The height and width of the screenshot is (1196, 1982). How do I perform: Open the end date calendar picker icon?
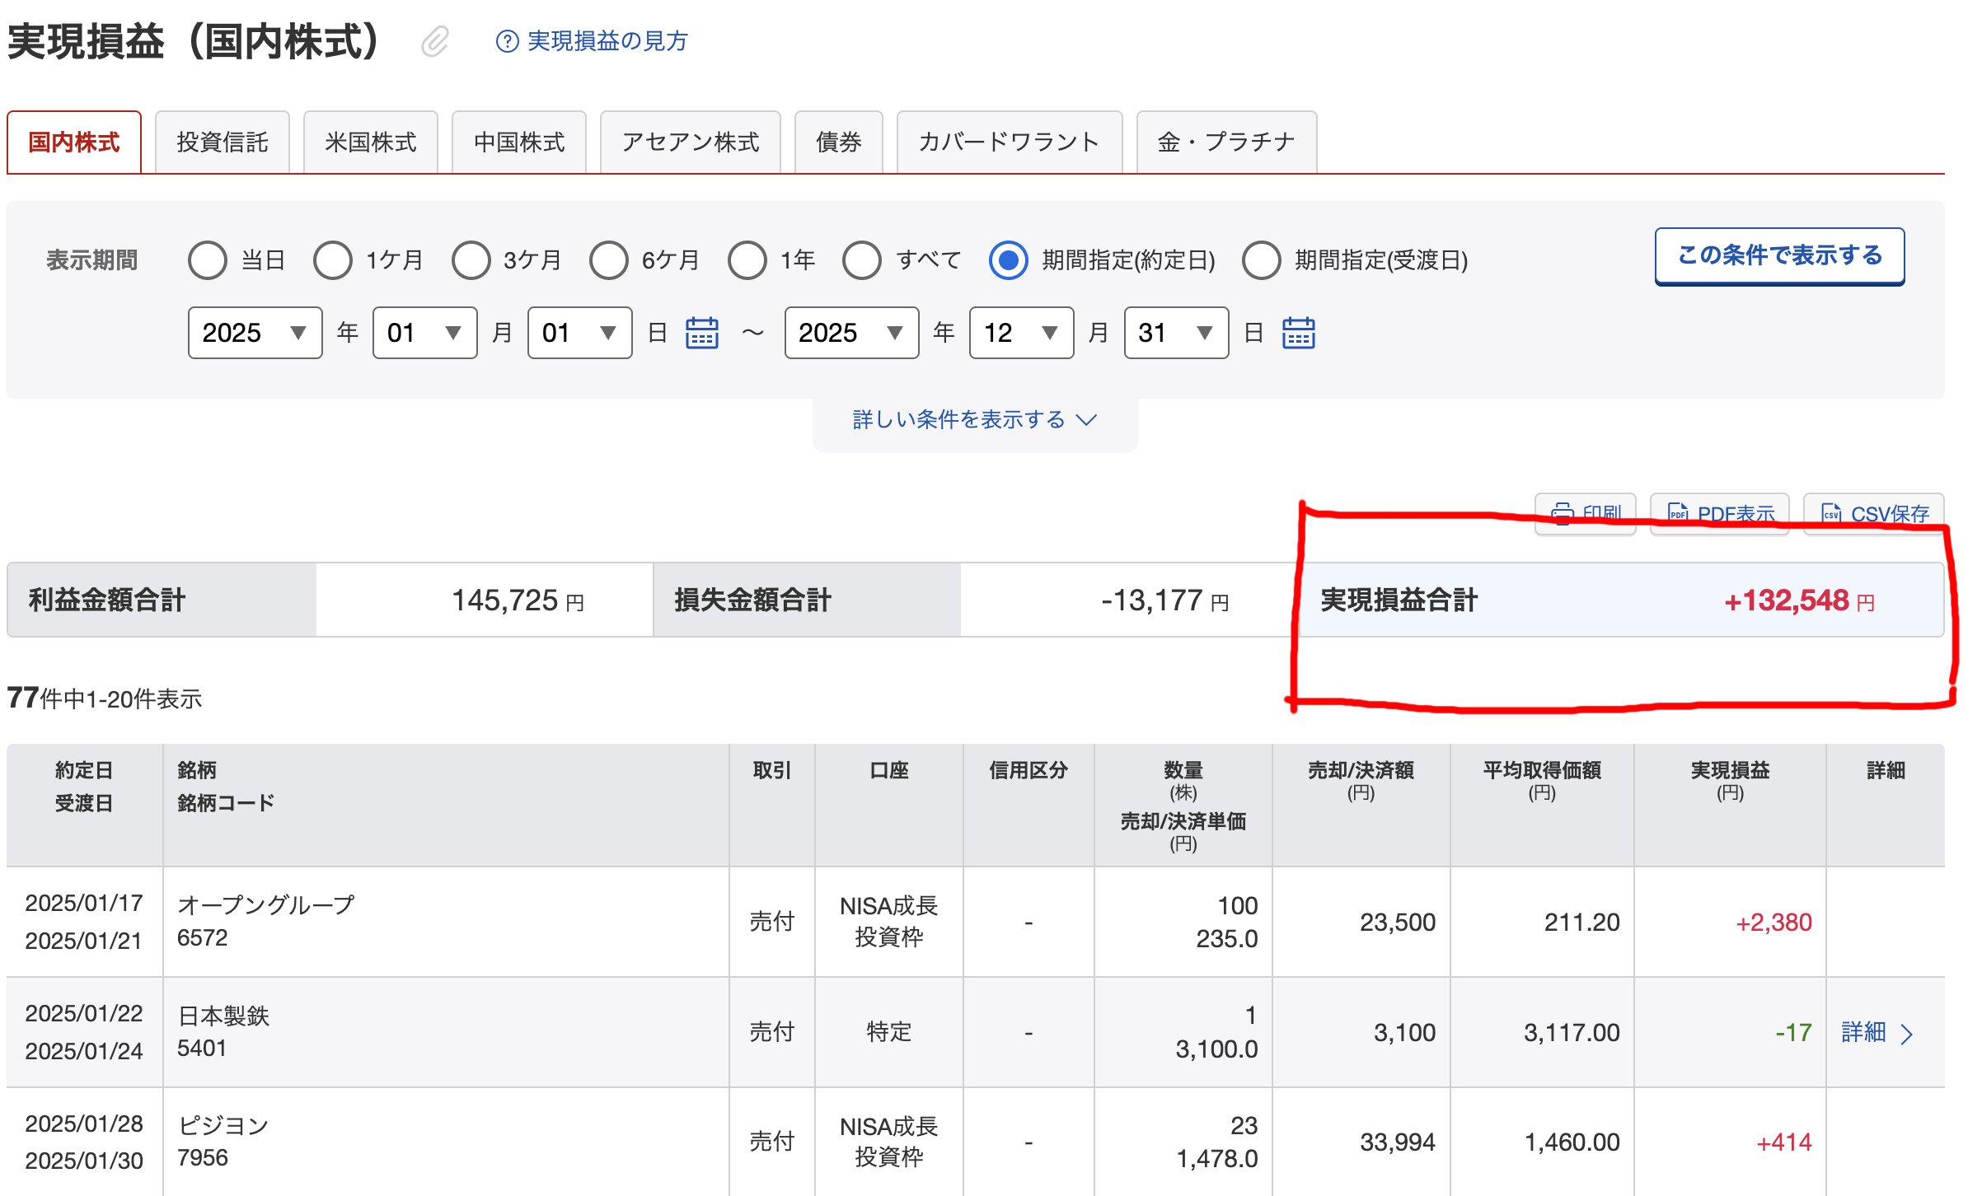pyautogui.click(x=1298, y=334)
